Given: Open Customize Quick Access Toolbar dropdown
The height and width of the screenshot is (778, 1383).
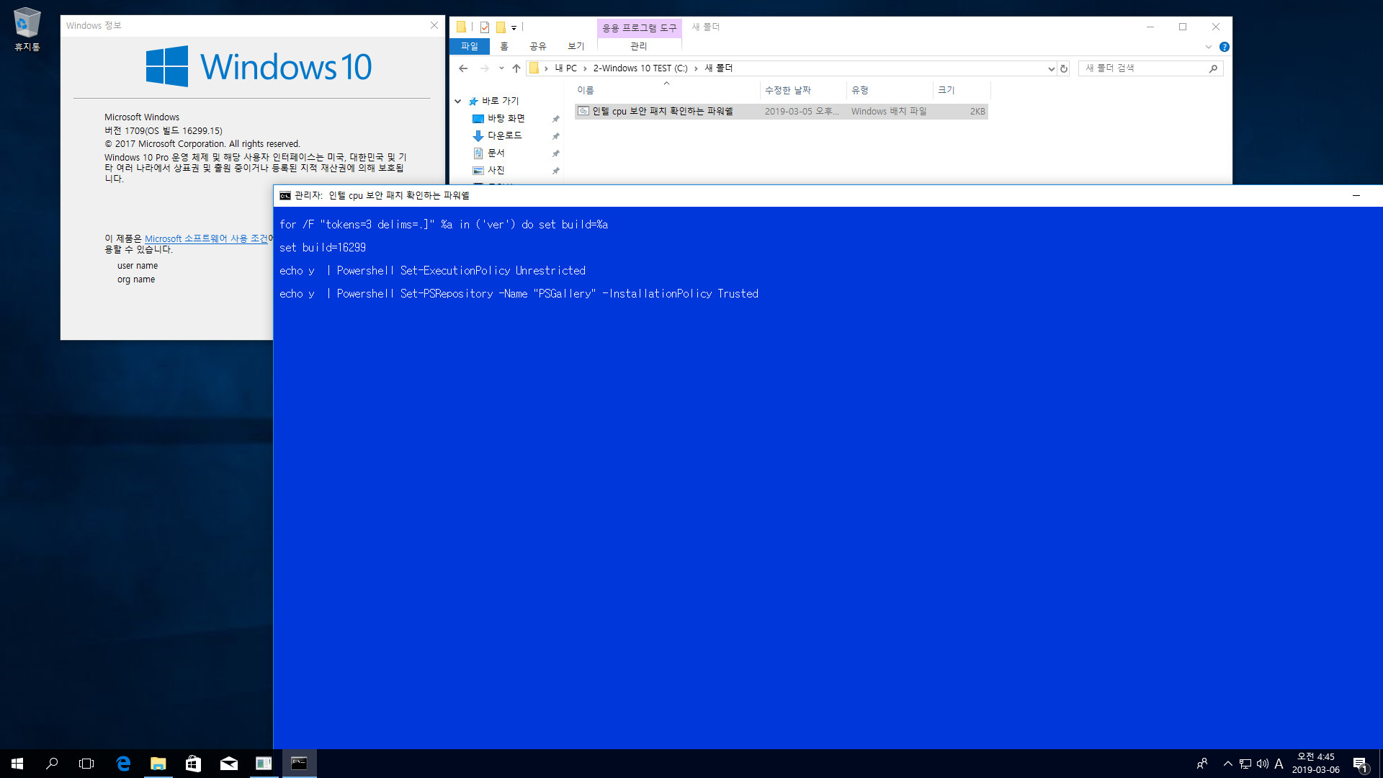Looking at the screenshot, I should (514, 28).
